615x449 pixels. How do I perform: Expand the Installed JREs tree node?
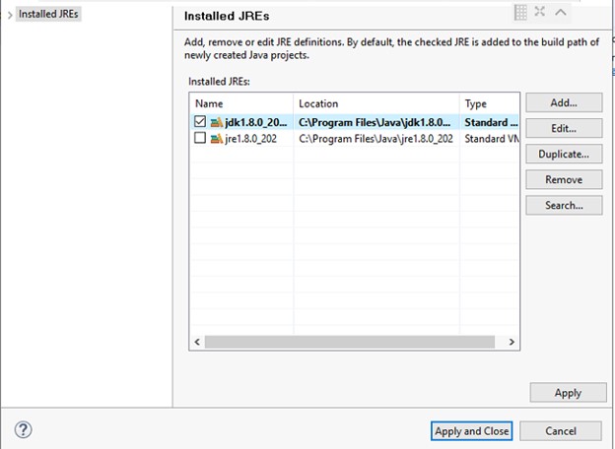coord(9,15)
